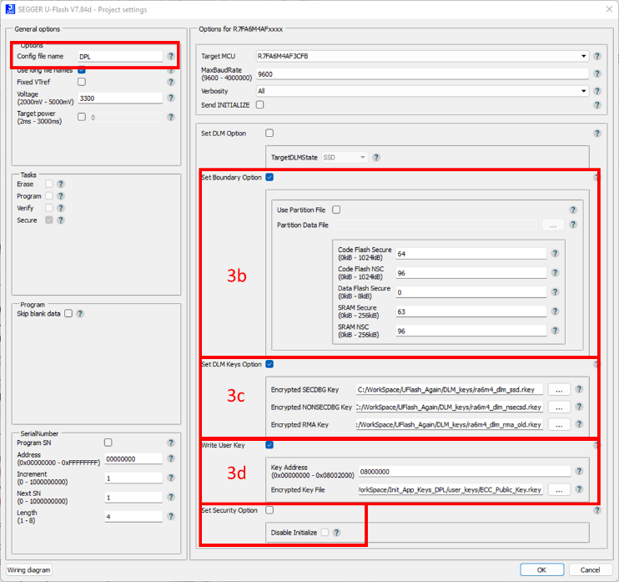Open help for Target MCU selection

(597, 56)
